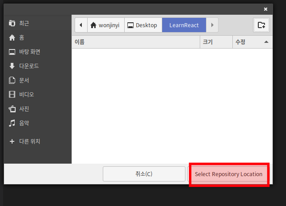Open Music (음악) sidebar entry
Viewport: 286px width, 206px height.
point(38,123)
